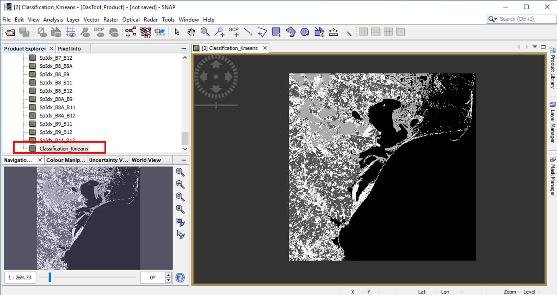Open the Navigation panel help button
Screen dimensions: 557x295
tap(180, 277)
